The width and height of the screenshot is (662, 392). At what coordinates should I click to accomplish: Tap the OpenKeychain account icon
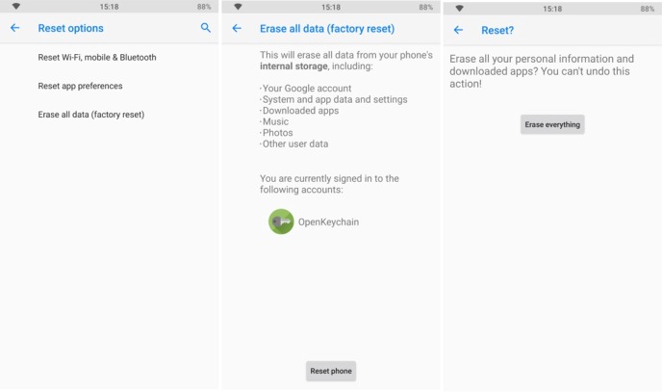[x=281, y=222]
